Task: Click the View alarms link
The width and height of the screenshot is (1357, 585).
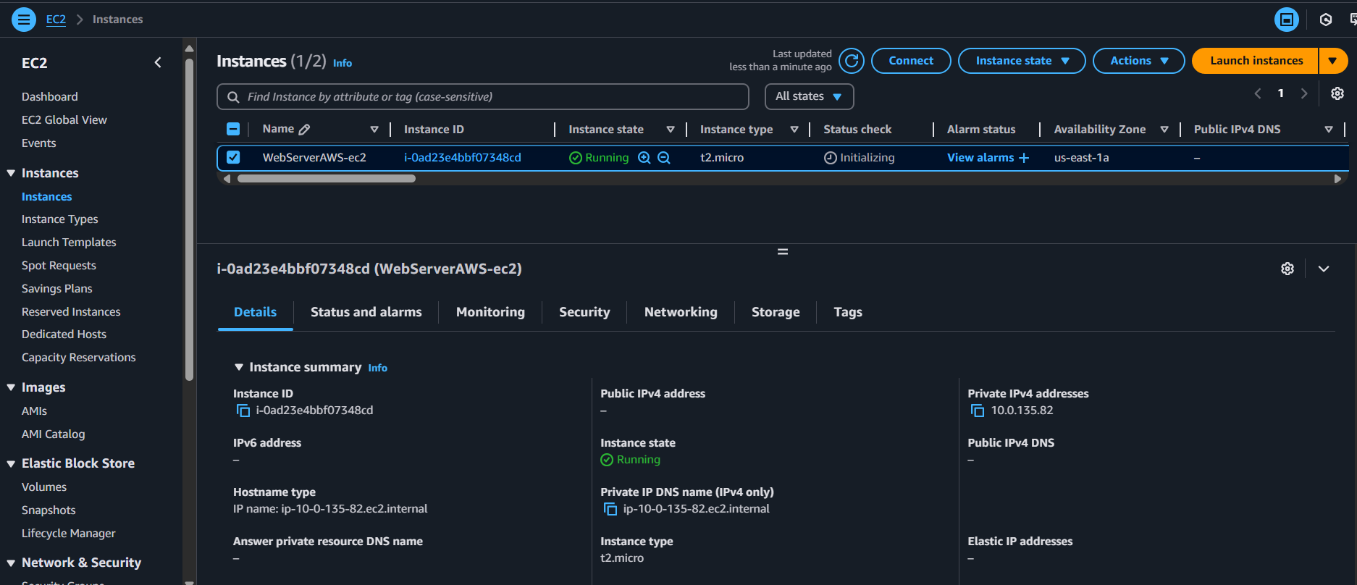Action: click(x=980, y=158)
